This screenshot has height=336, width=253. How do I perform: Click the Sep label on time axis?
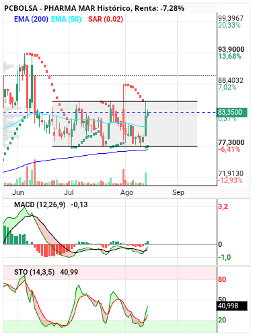click(178, 193)
